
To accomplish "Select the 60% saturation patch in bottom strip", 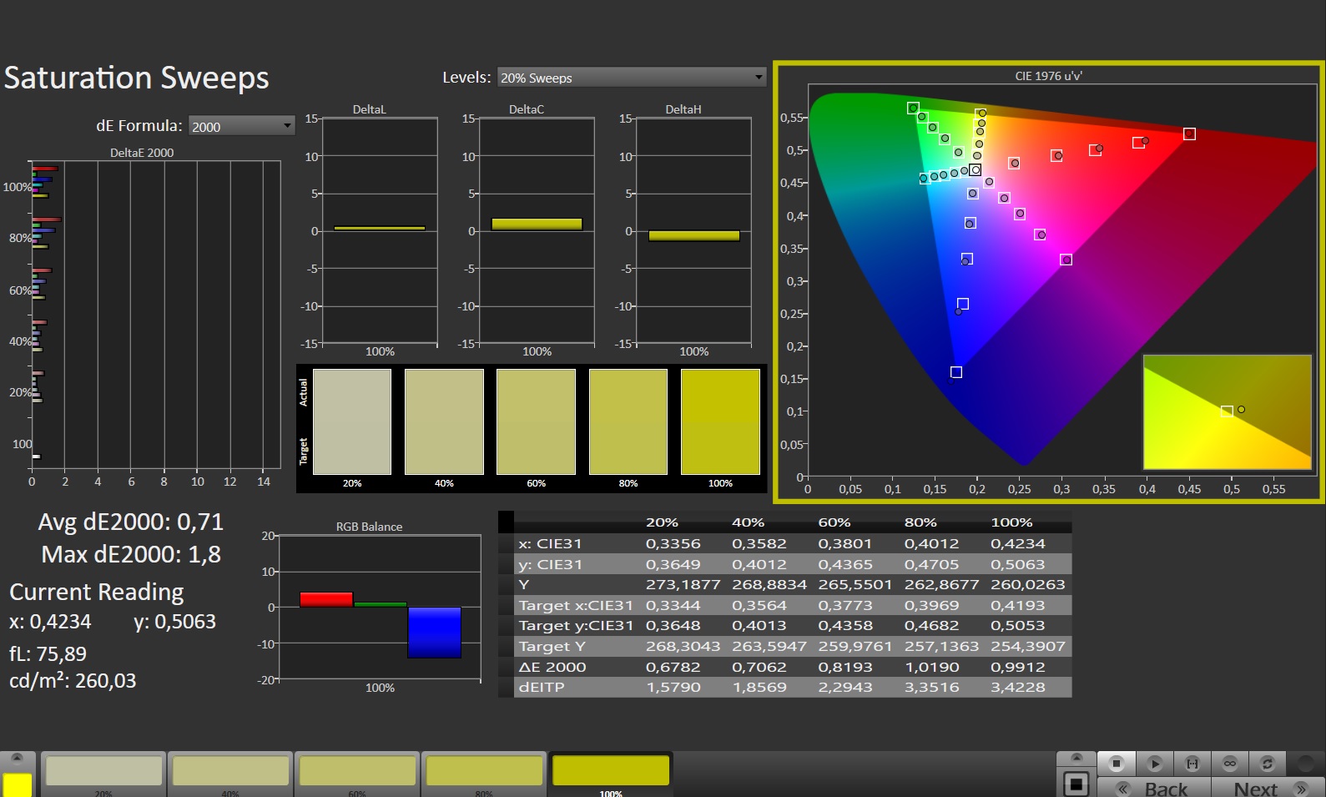I will tap(357, 772).
